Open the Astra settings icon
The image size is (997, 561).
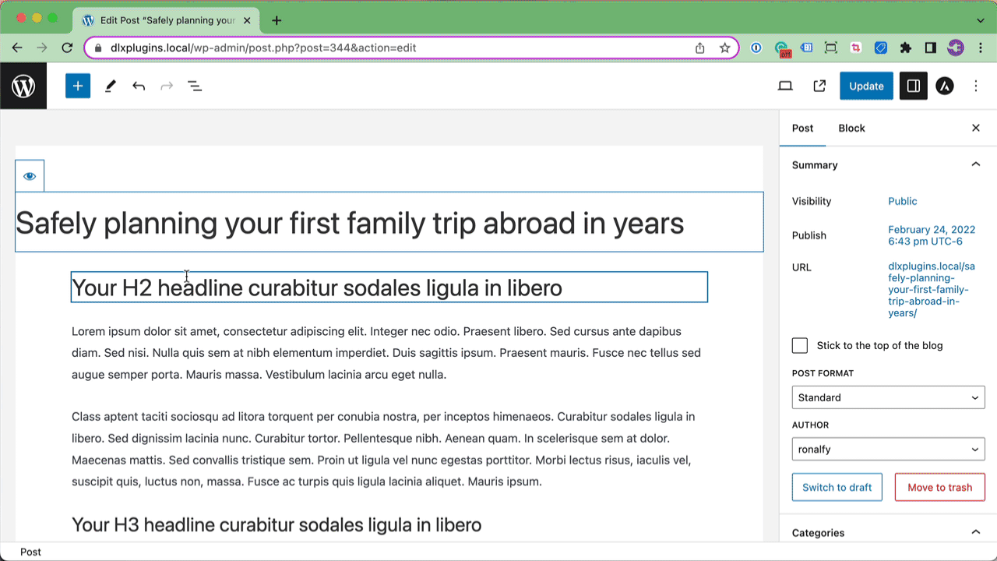[x=945, y=86]
